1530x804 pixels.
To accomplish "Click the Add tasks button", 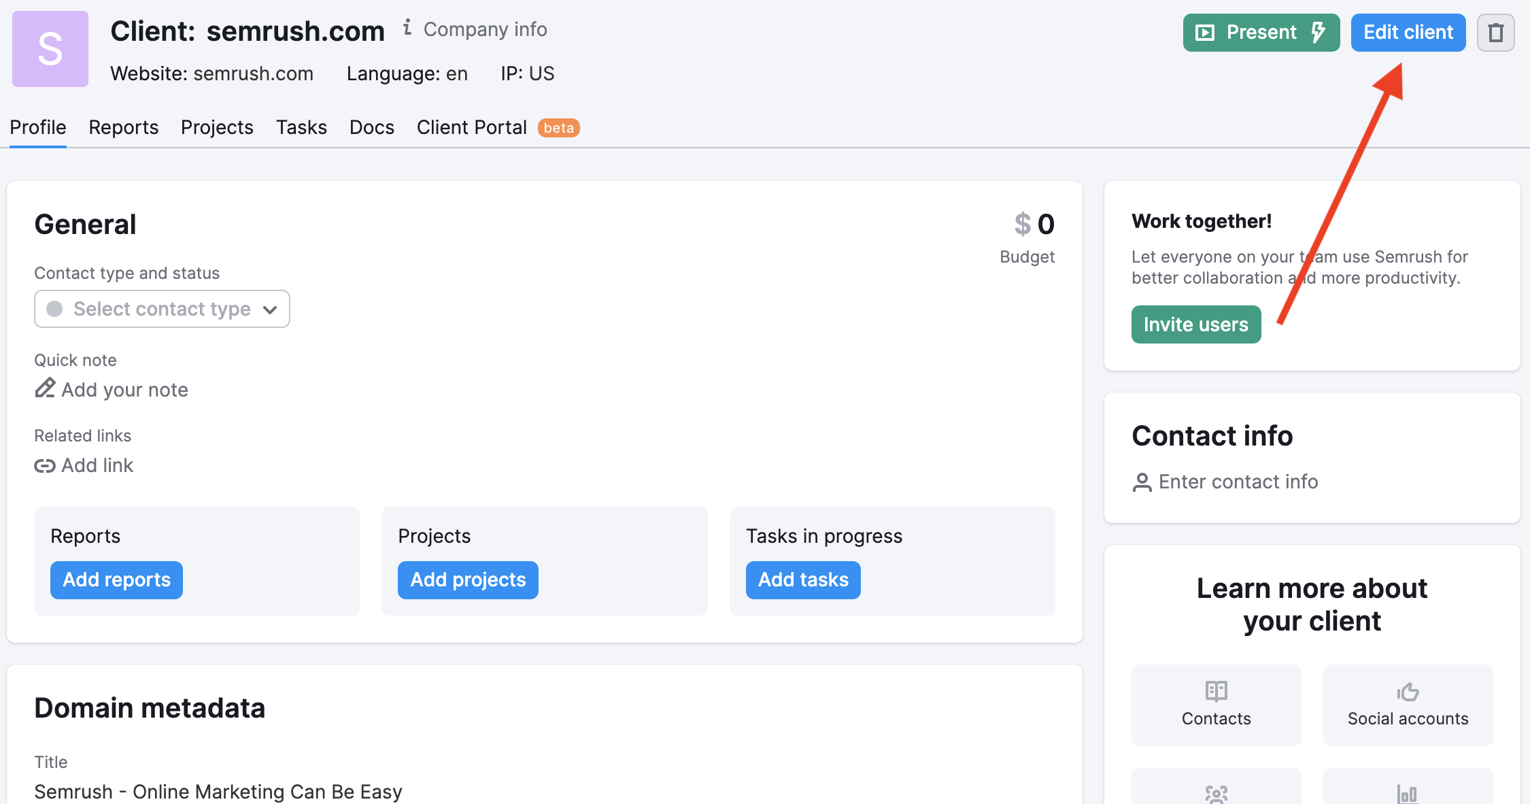I will (x=803, y=580).
